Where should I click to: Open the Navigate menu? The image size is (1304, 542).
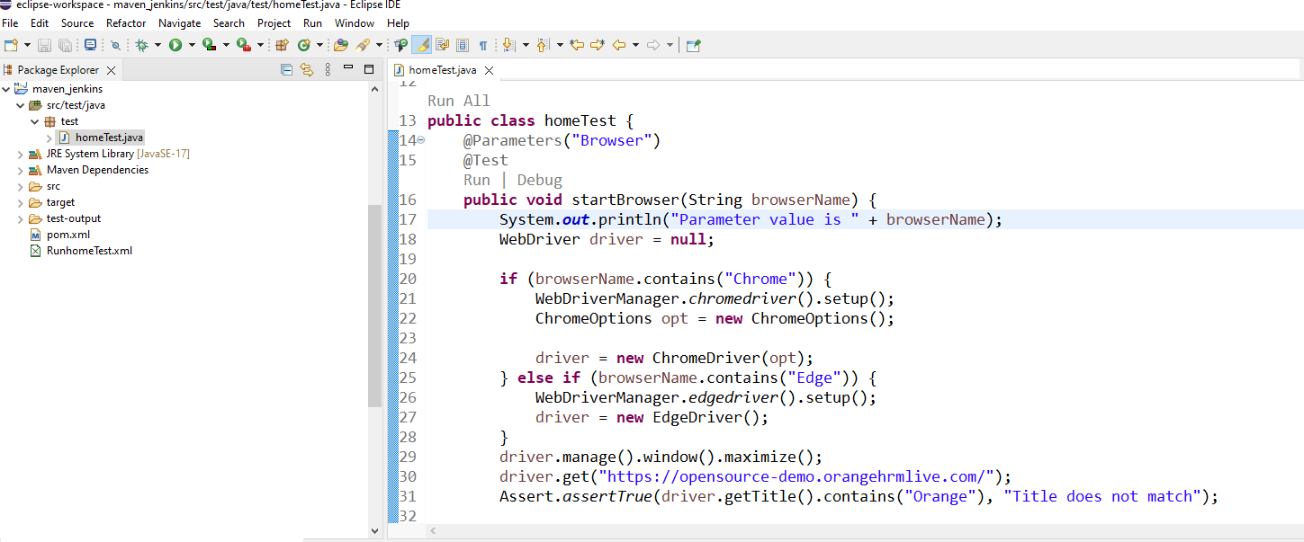(179, 23)
